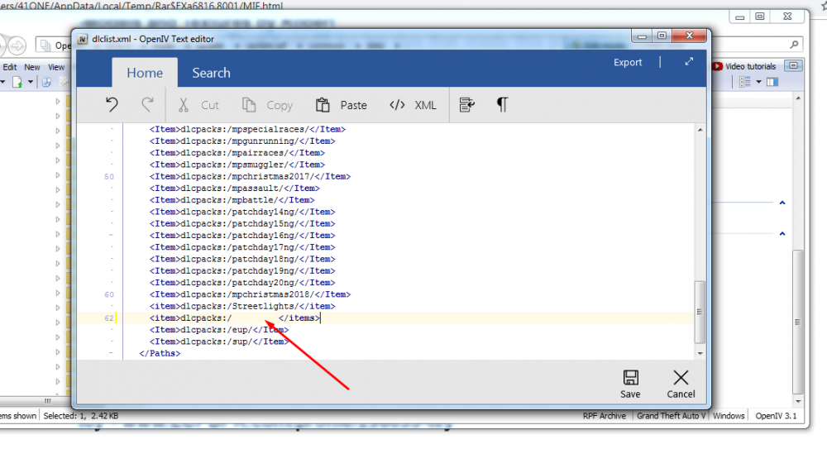
Task: Click the OpenIV window's right scrollbar thumb
Action: coord(797,322)
